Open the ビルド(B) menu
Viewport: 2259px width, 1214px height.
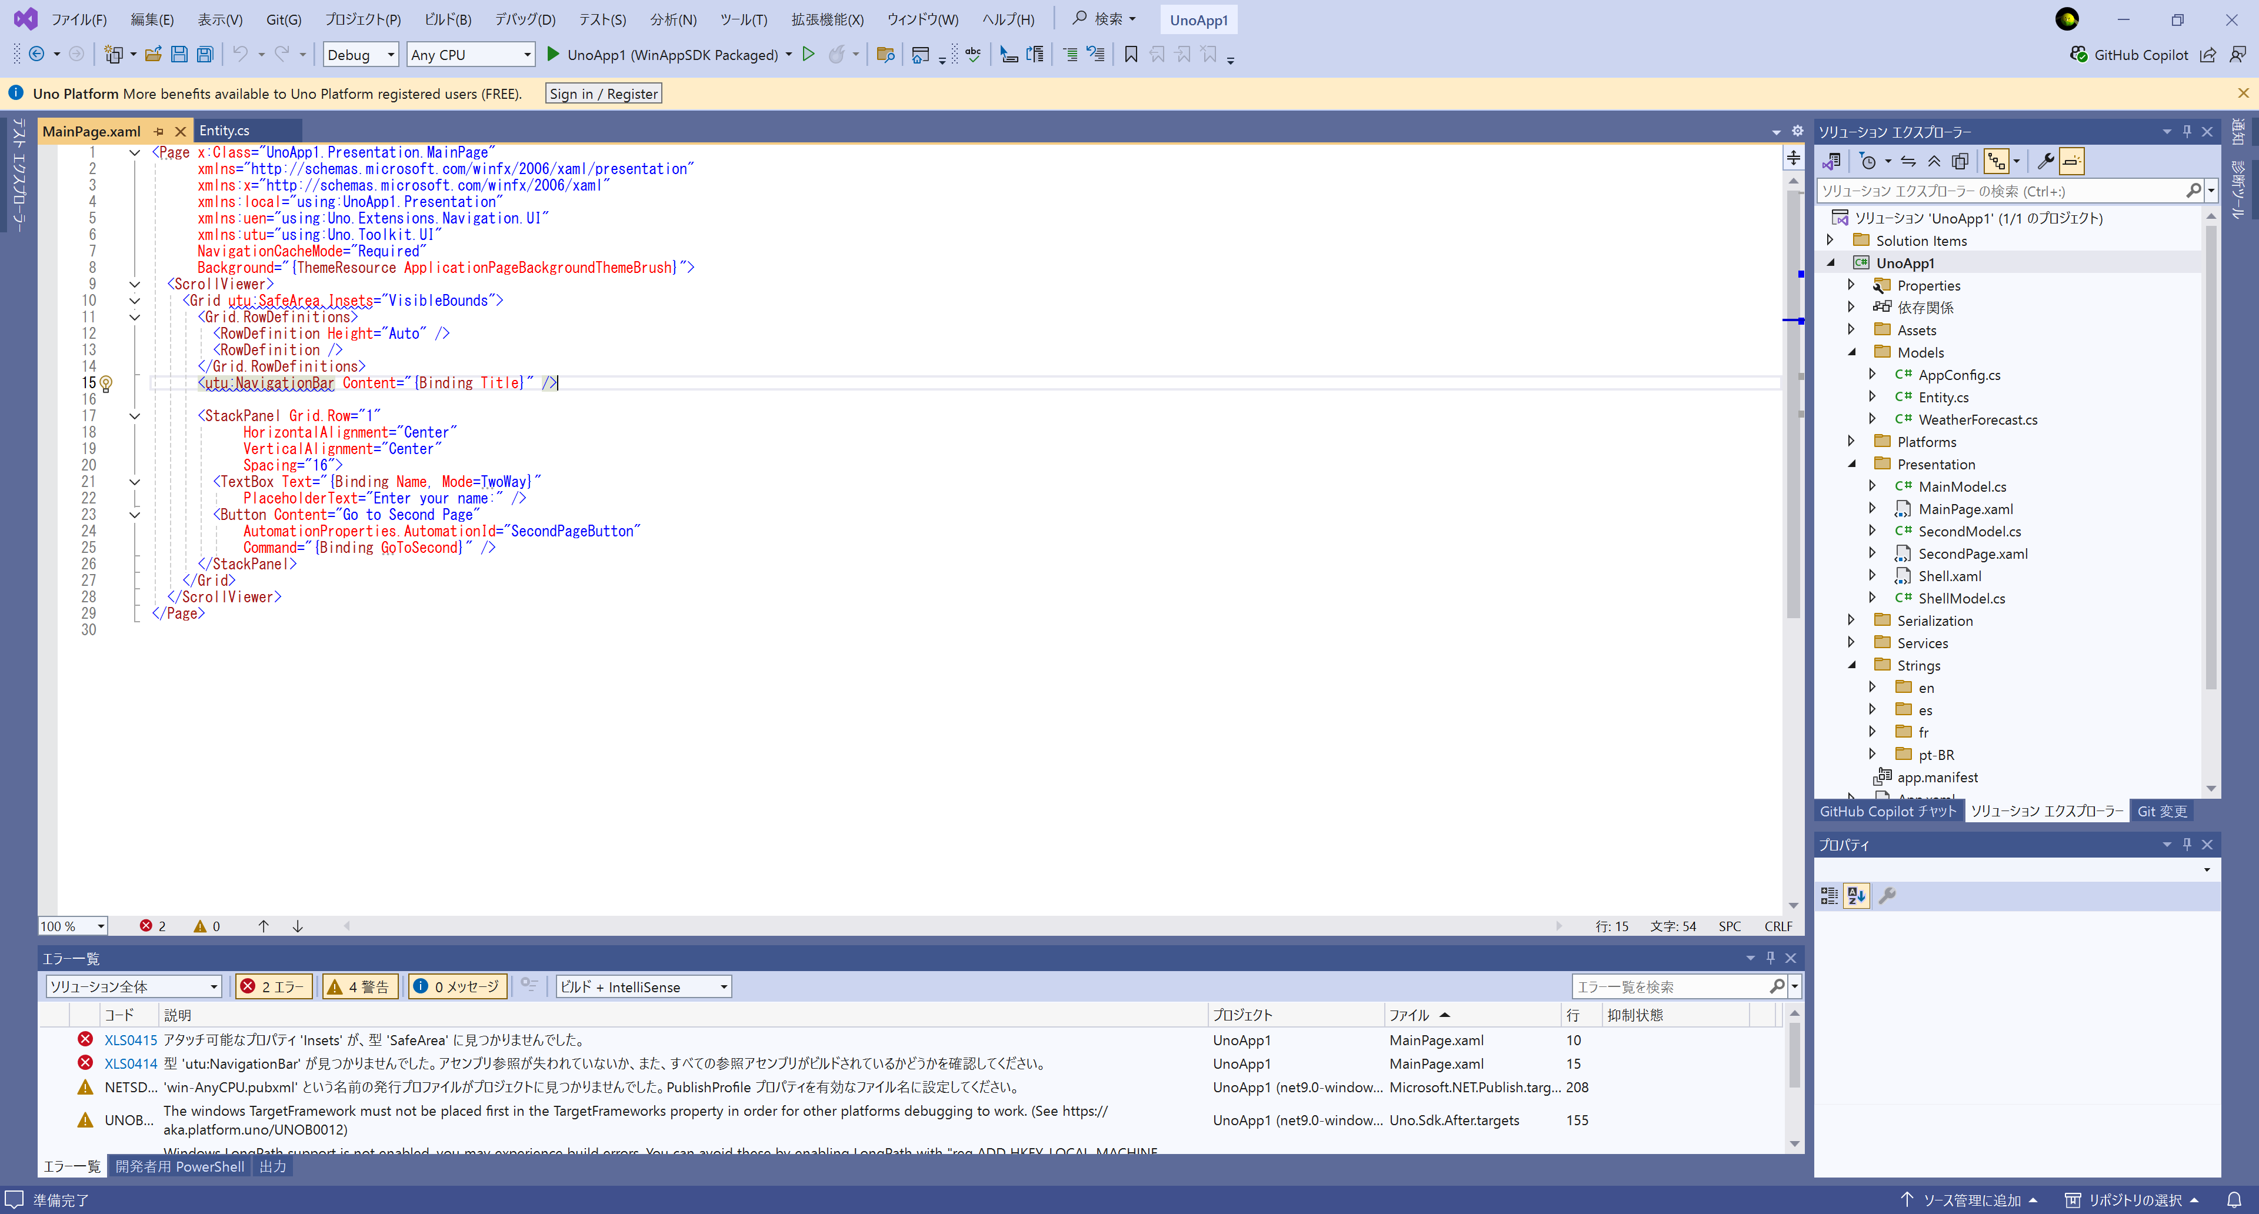click(x=447, y=19)
